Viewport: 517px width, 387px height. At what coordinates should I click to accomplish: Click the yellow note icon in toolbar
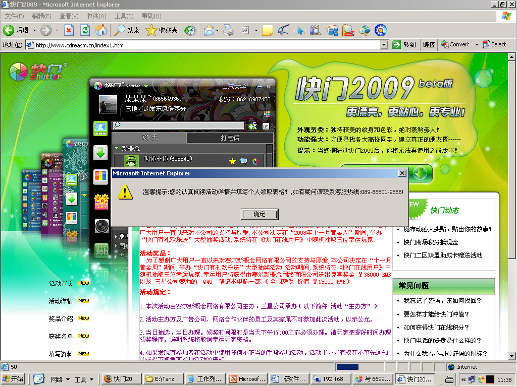click(x=268, y=30)
